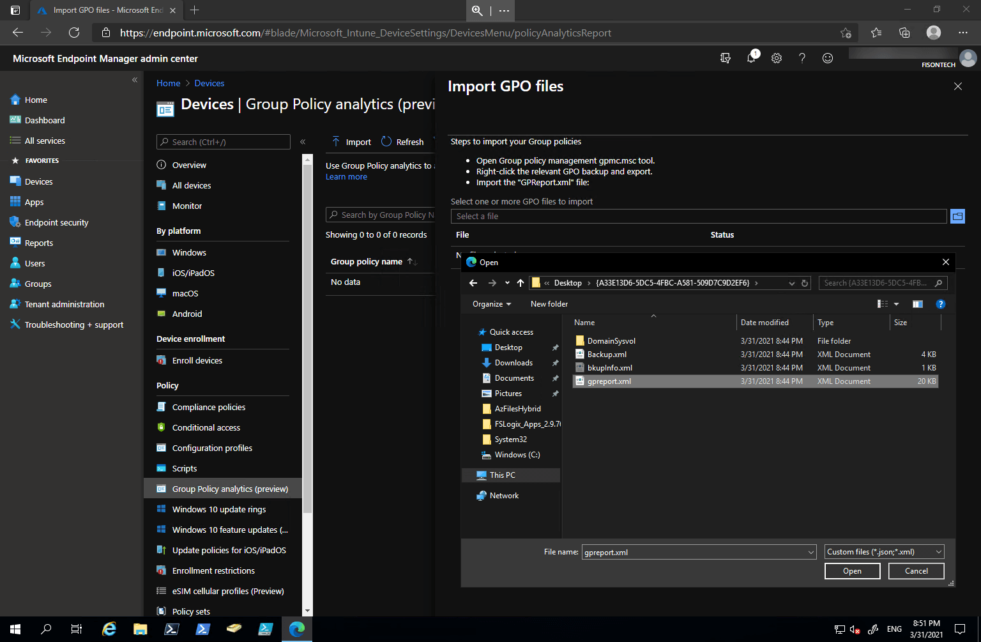Collapse the left portal navigation with double chevron
981x642 pixels.
point(135,80)
